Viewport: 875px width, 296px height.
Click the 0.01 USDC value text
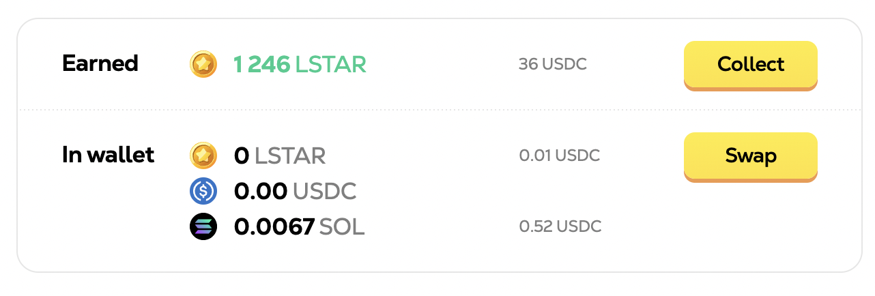(x=559, y=156)
